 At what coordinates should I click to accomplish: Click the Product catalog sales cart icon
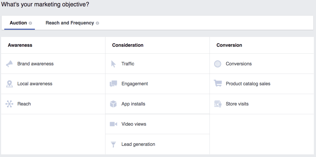point(218,84)
